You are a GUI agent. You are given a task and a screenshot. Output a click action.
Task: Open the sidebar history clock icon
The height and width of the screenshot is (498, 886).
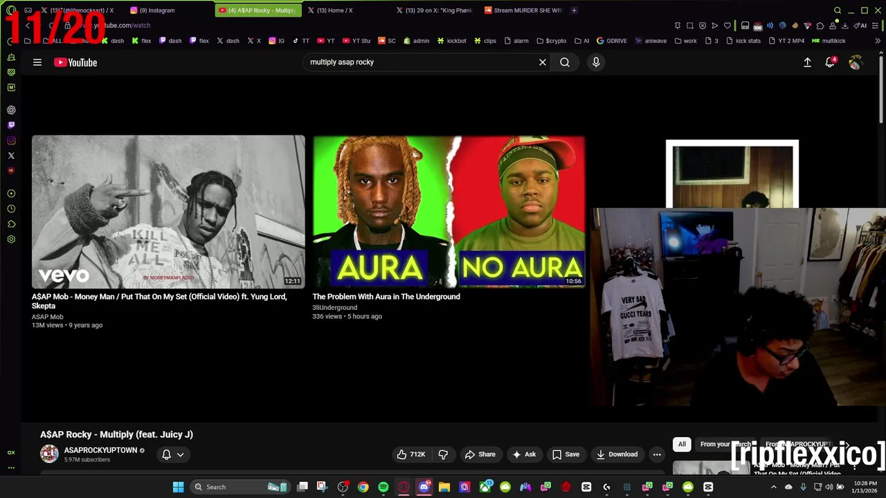click(x=11, y=209)
